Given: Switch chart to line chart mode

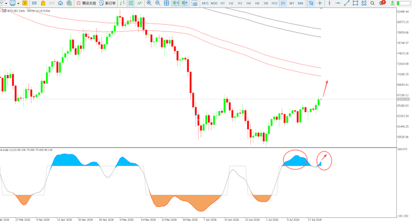Looking at the screenshot, I should click(139, 3).
